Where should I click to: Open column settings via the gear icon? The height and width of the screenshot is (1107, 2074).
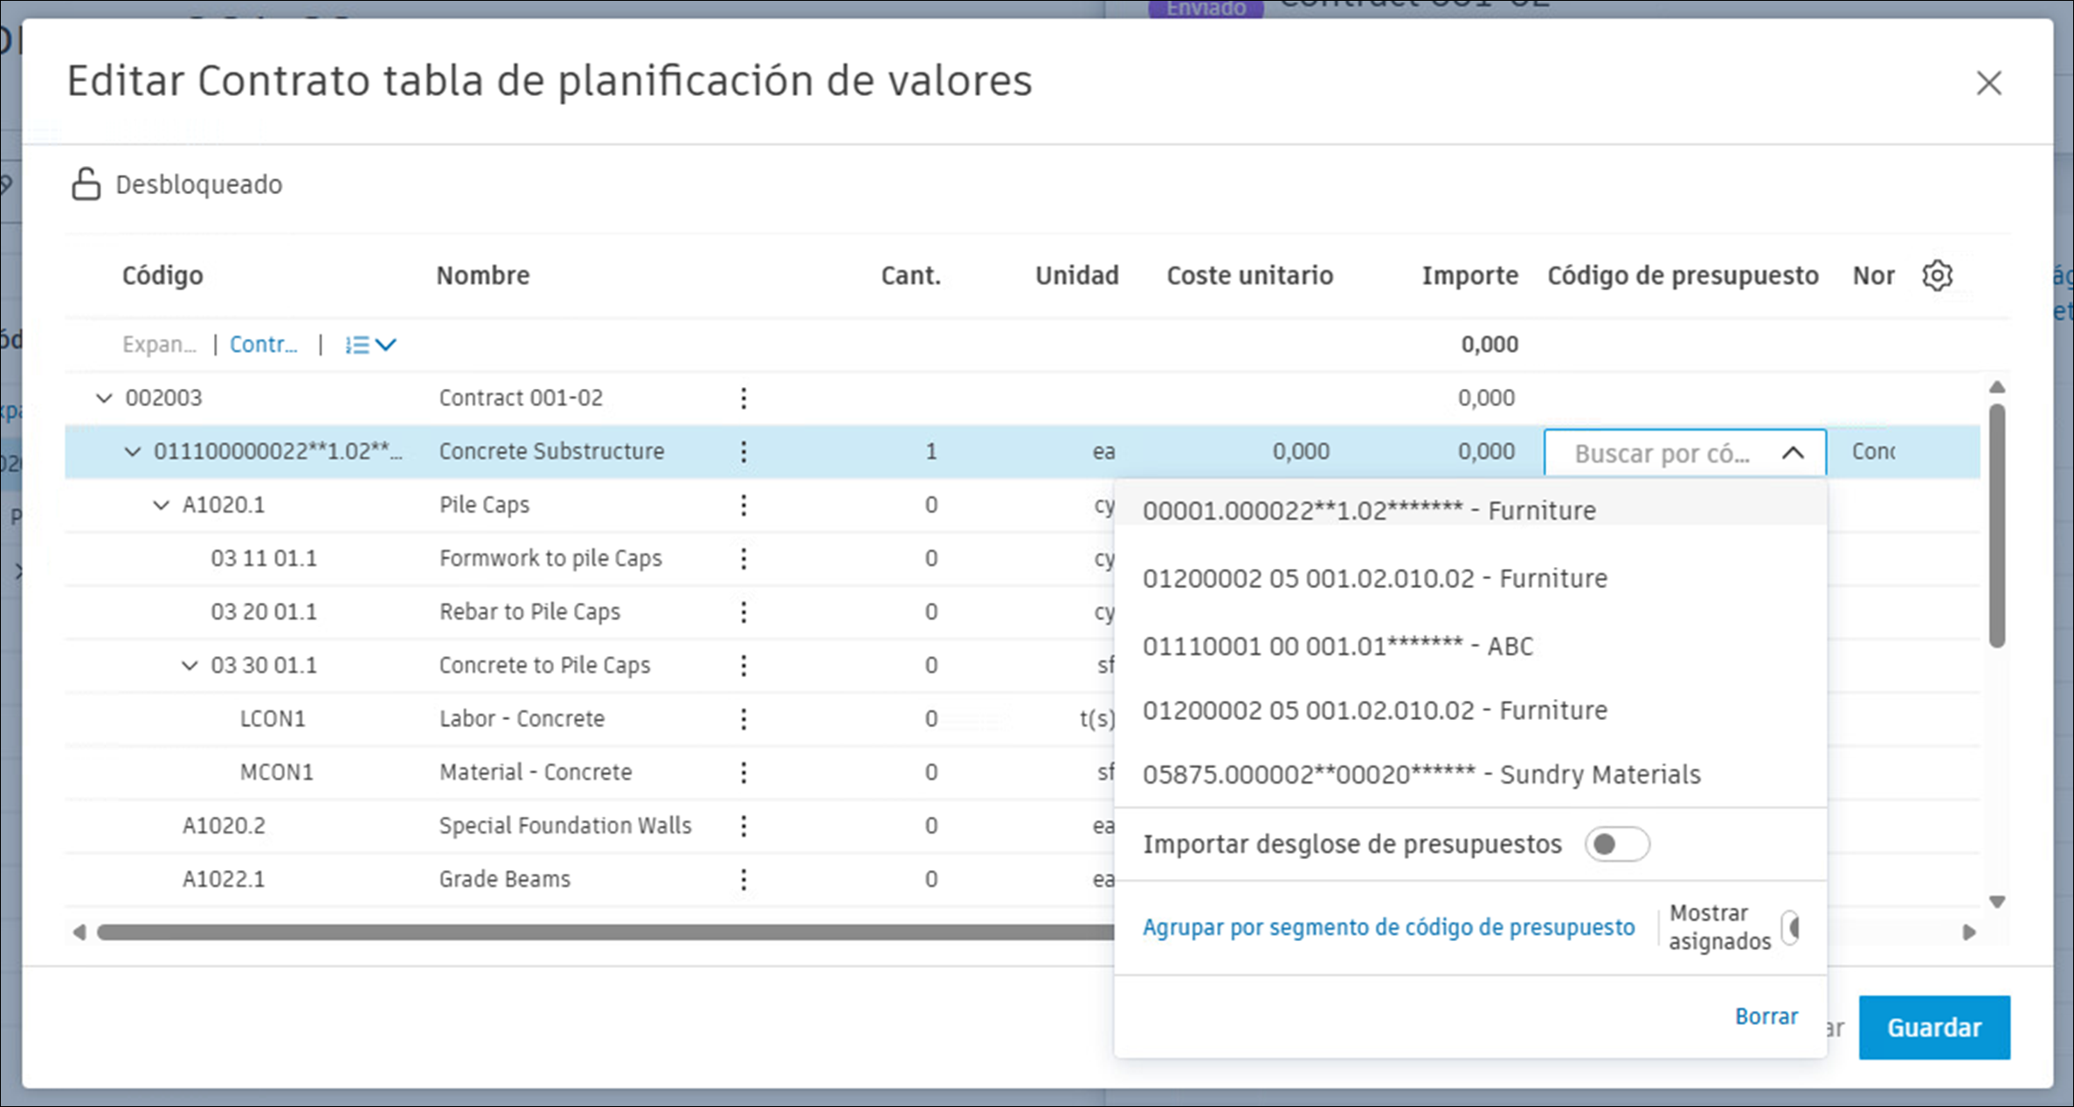pos(1938,275)
